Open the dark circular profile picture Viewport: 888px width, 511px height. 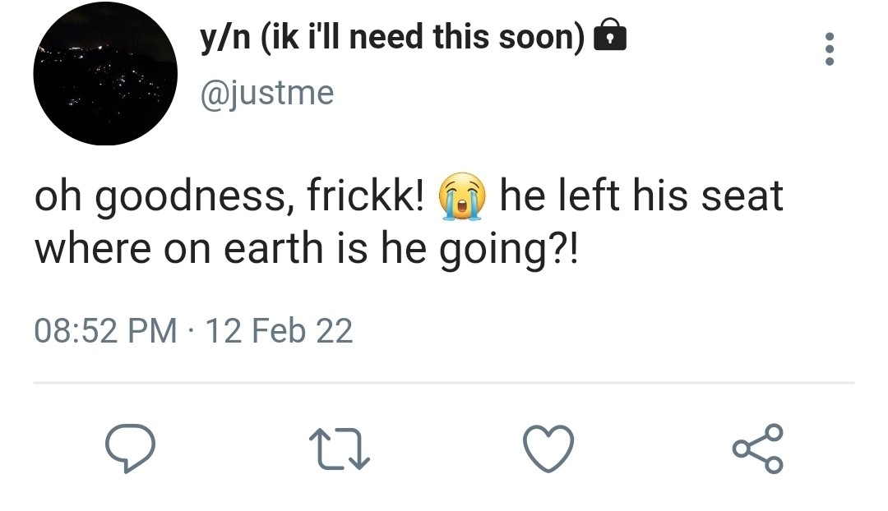coord(105,73)
